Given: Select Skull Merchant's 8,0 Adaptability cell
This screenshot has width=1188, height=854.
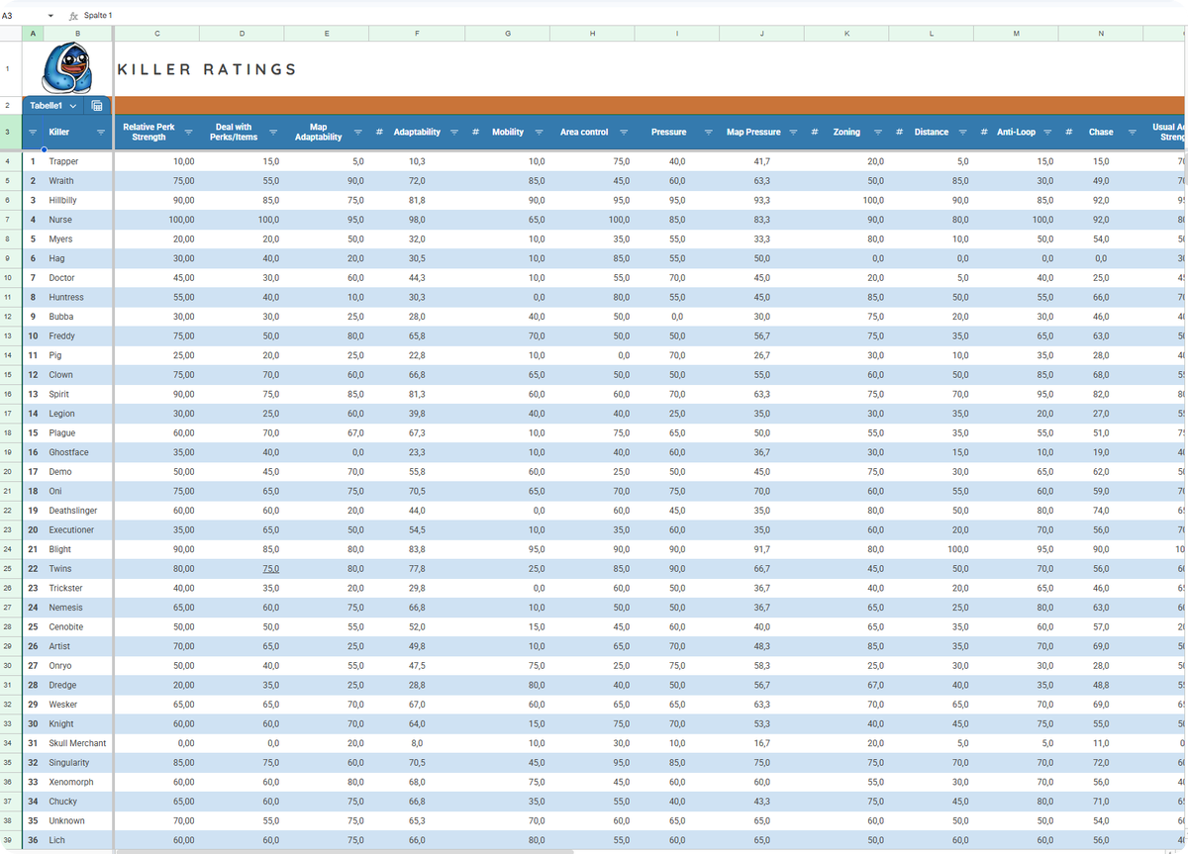Looking at the screenshot, I should click(417, 743).
